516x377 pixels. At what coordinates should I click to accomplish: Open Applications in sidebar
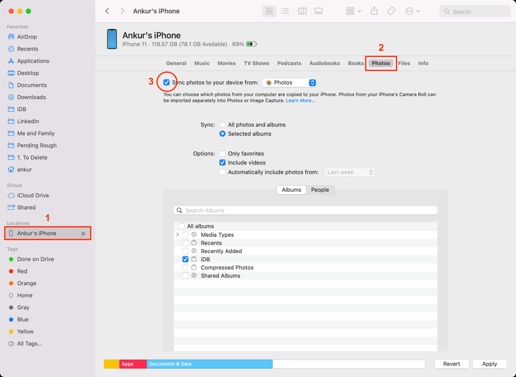tap(33, 61)
